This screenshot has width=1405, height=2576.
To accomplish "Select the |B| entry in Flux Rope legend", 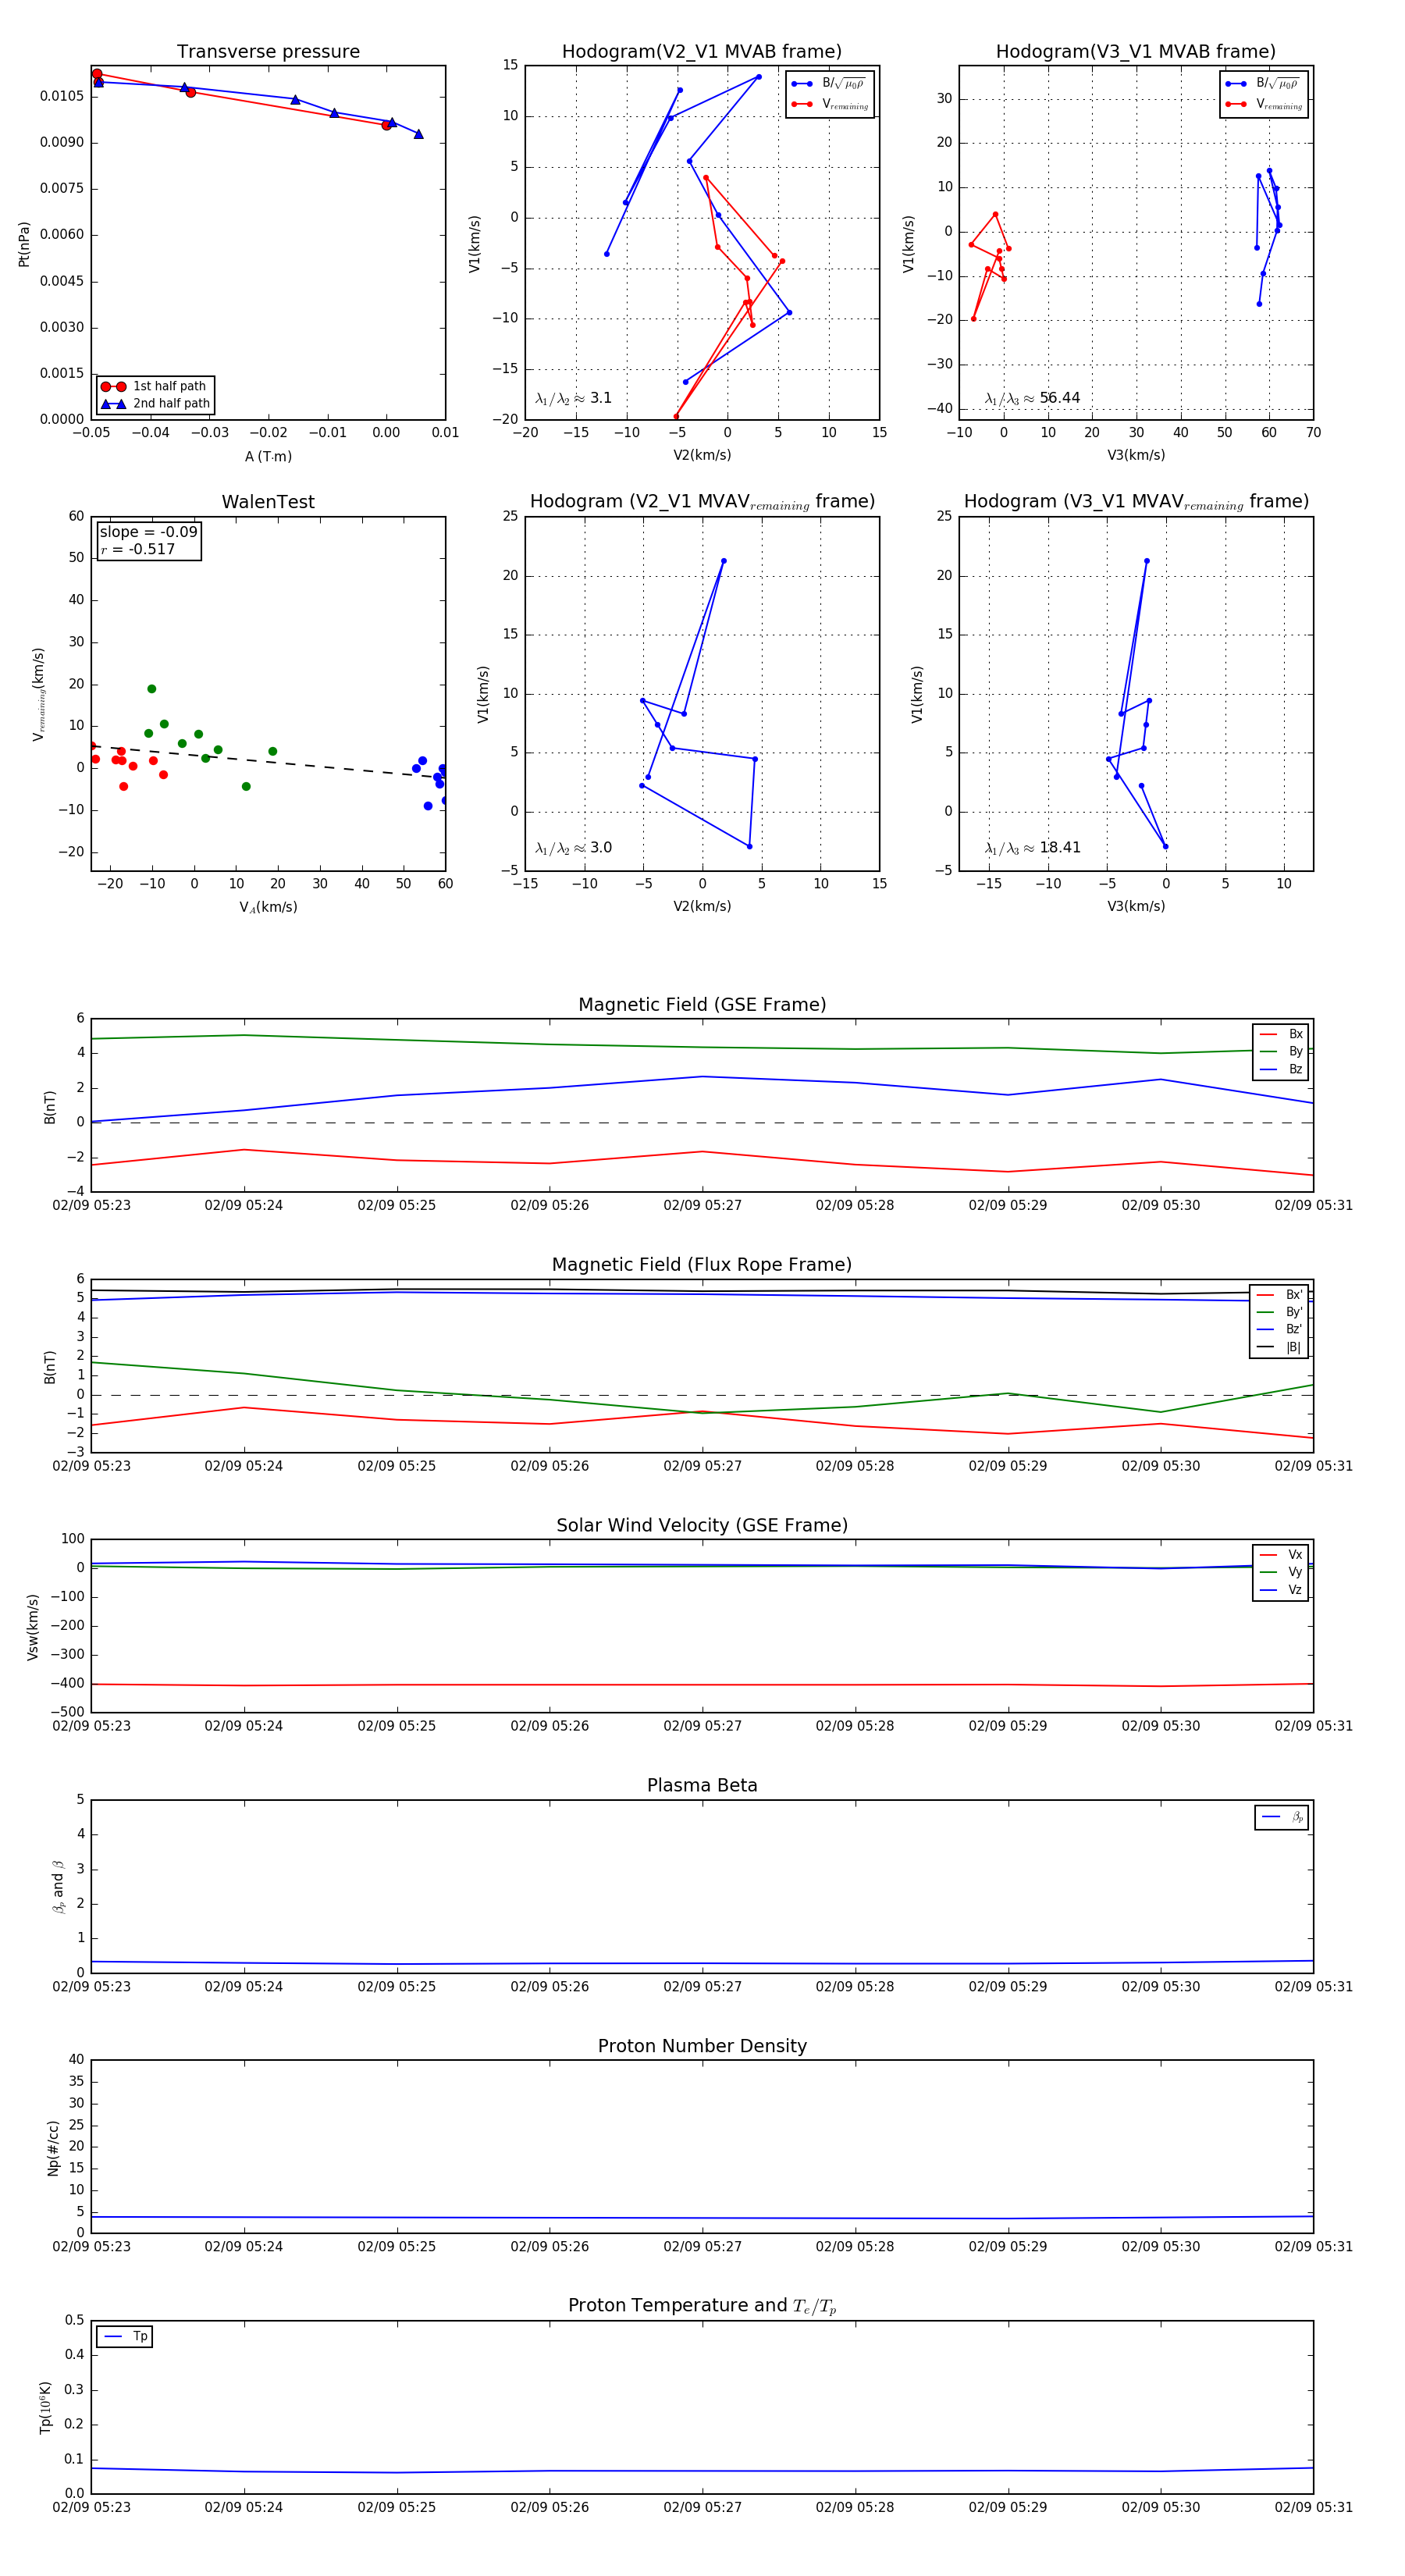I will tap(1279, 1347).
